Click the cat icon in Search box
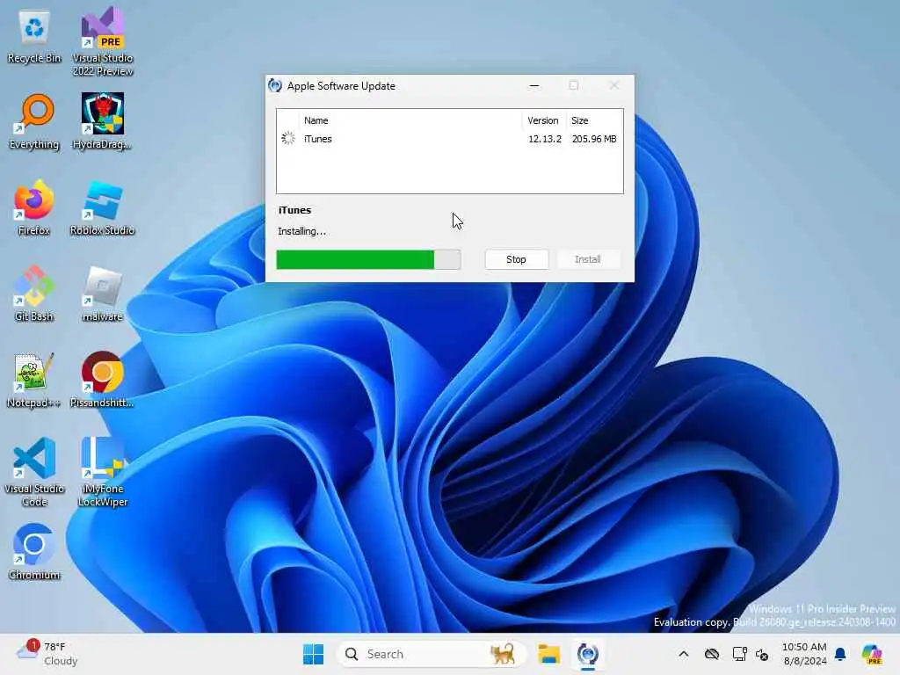This screenshot has width=900, height=675. coord(503,654)
